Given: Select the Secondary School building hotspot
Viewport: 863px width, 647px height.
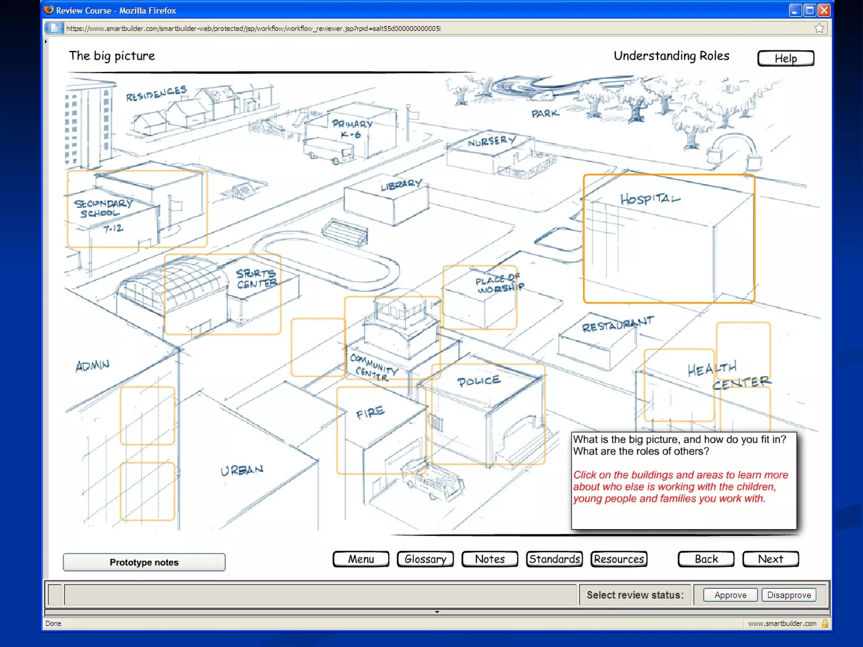Looking at the screenshot, I should tap(137, 209).
